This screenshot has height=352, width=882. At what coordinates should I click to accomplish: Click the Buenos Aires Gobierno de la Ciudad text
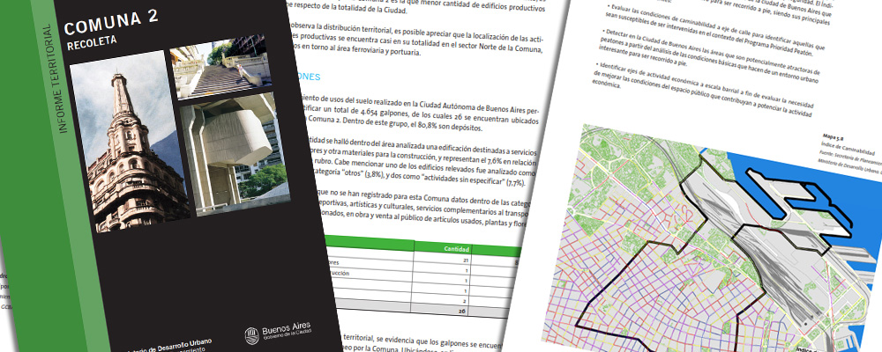click(287, 329)
